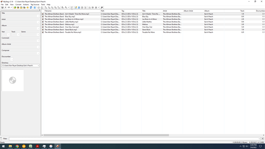Select the Trouble No More.mp3 file row
The image size is (265, 149).
(153, 32)
